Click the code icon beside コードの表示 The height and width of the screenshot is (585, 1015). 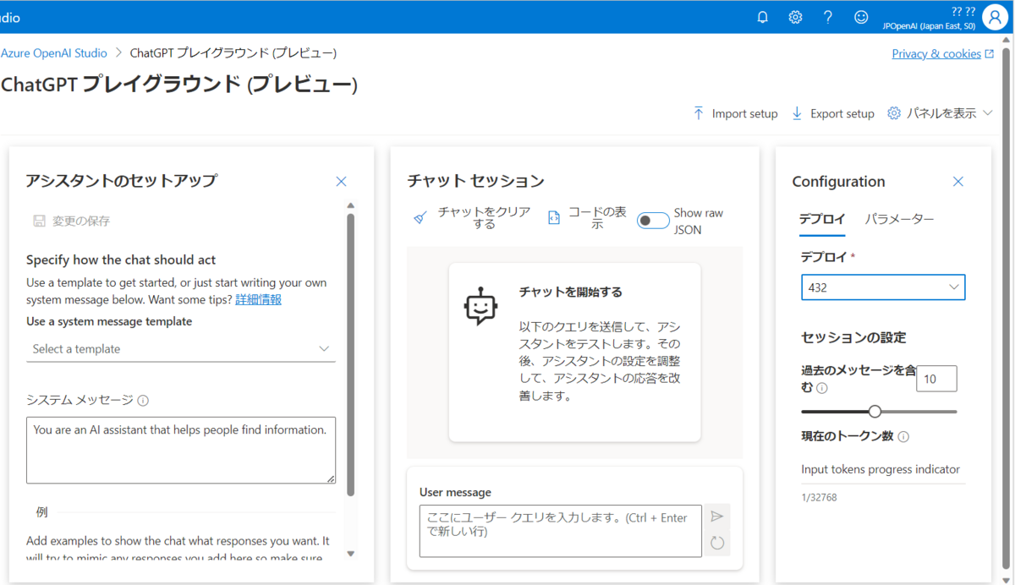tap(554, 218)
